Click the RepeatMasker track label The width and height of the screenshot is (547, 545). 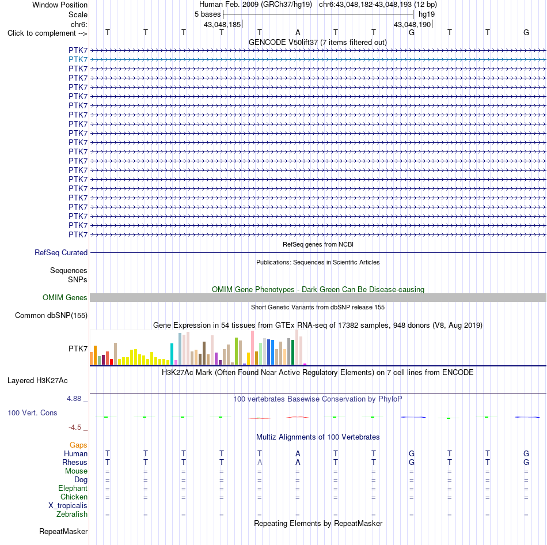[63, 531]
